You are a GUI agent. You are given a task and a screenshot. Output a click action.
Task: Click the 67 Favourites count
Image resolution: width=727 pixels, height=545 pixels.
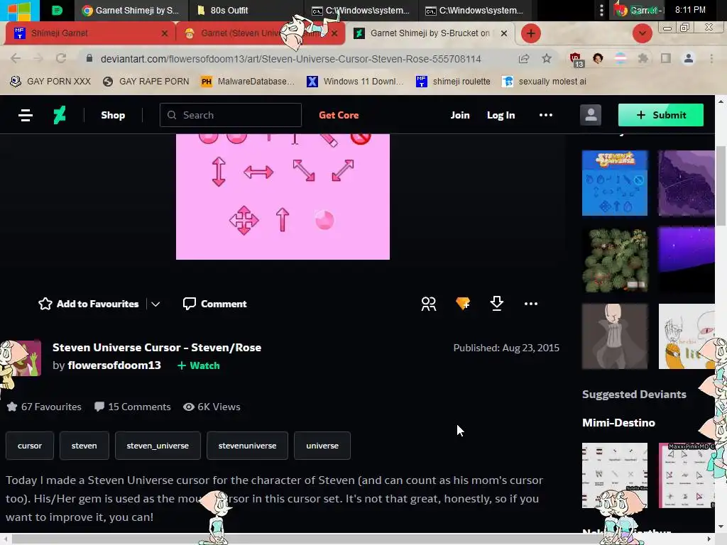[x=44, y=407]
